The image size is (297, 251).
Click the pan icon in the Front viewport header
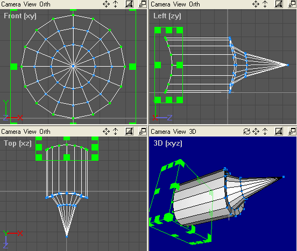[106, 4]
